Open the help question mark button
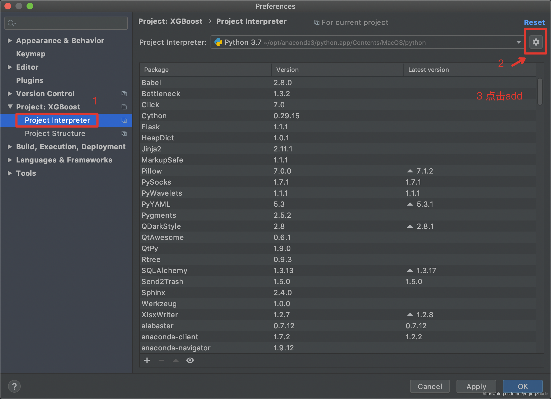Image resolution: width=551 pixels, height=399 pixels. click(14, 386)
